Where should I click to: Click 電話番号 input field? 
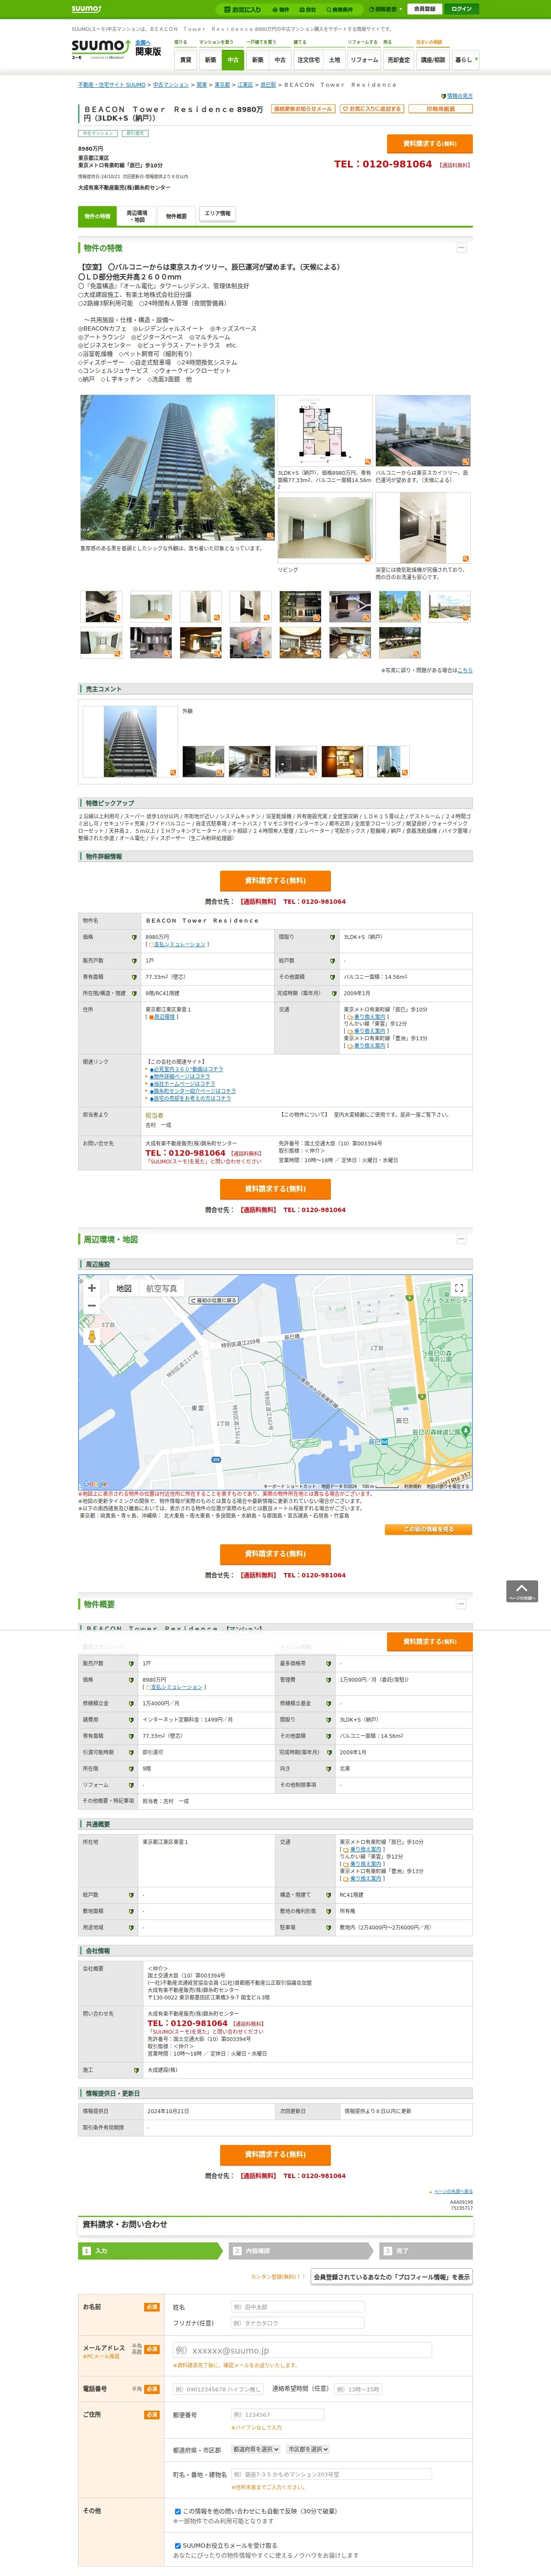(218, 2389)
